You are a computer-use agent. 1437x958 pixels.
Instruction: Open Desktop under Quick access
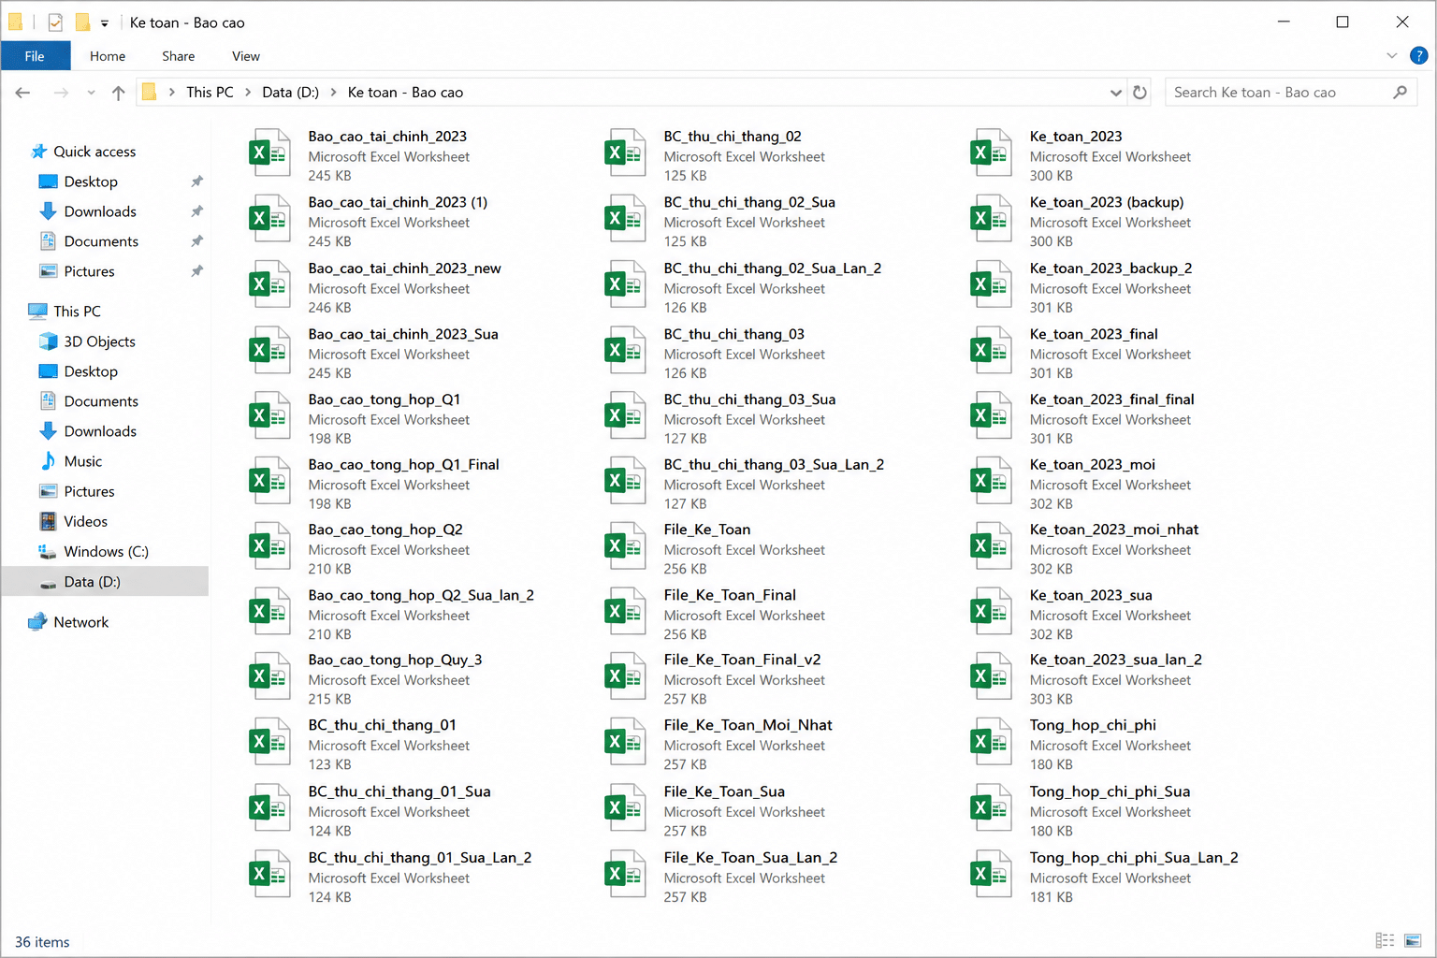91,181
